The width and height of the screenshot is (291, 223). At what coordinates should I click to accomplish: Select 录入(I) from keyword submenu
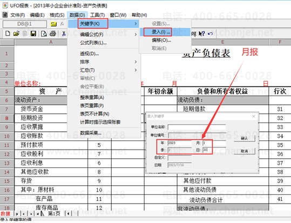[161, 32]
